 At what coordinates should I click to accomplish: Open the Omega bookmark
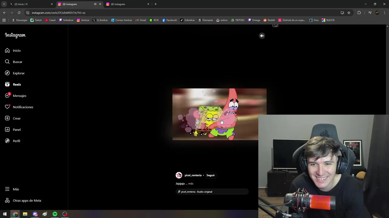(254, 20)
